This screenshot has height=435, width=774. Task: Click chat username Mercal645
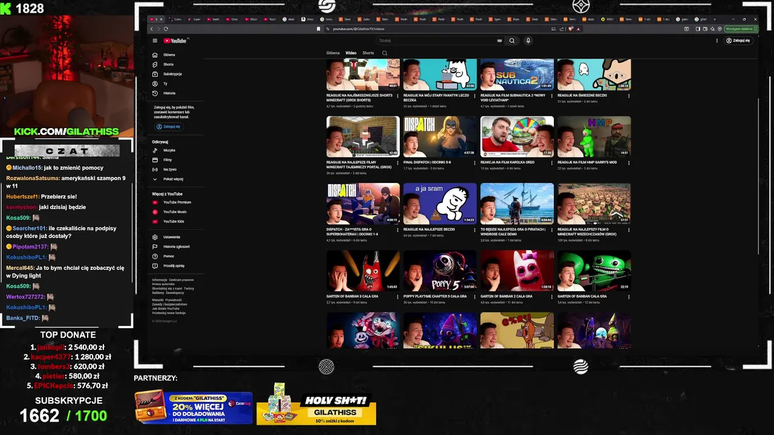point(20,268)
